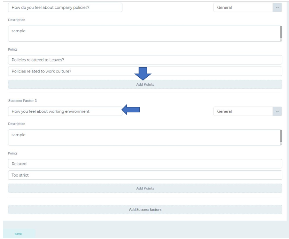Click the first Description box containing sample
Viewport: 289px width, 239px height.
pos(145,34)
